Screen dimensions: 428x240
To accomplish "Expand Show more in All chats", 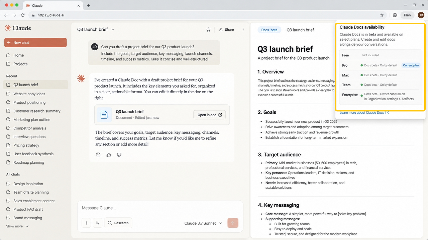I will point(17,226).
